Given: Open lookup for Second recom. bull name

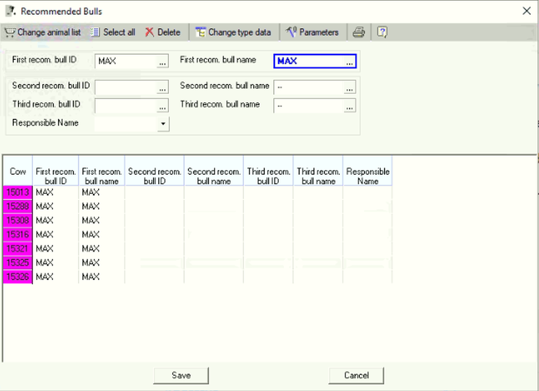Looking at the screenshot, I should (x=349, y=87).
